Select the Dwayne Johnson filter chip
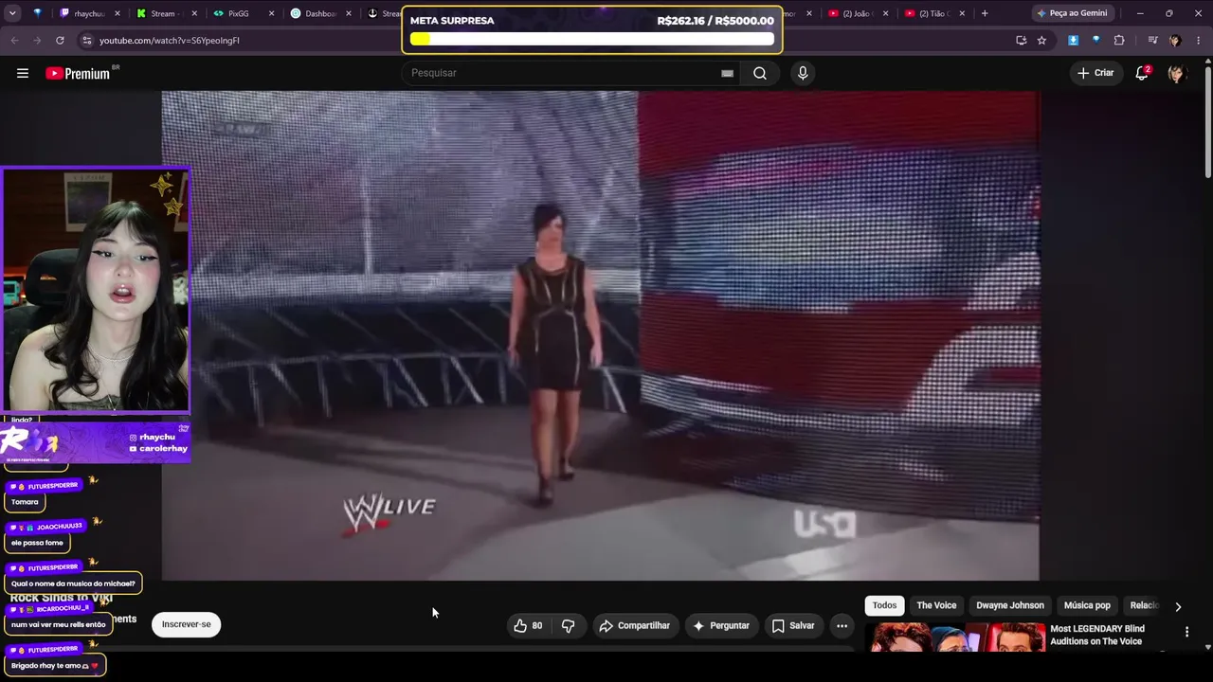 pos(1010,605)
